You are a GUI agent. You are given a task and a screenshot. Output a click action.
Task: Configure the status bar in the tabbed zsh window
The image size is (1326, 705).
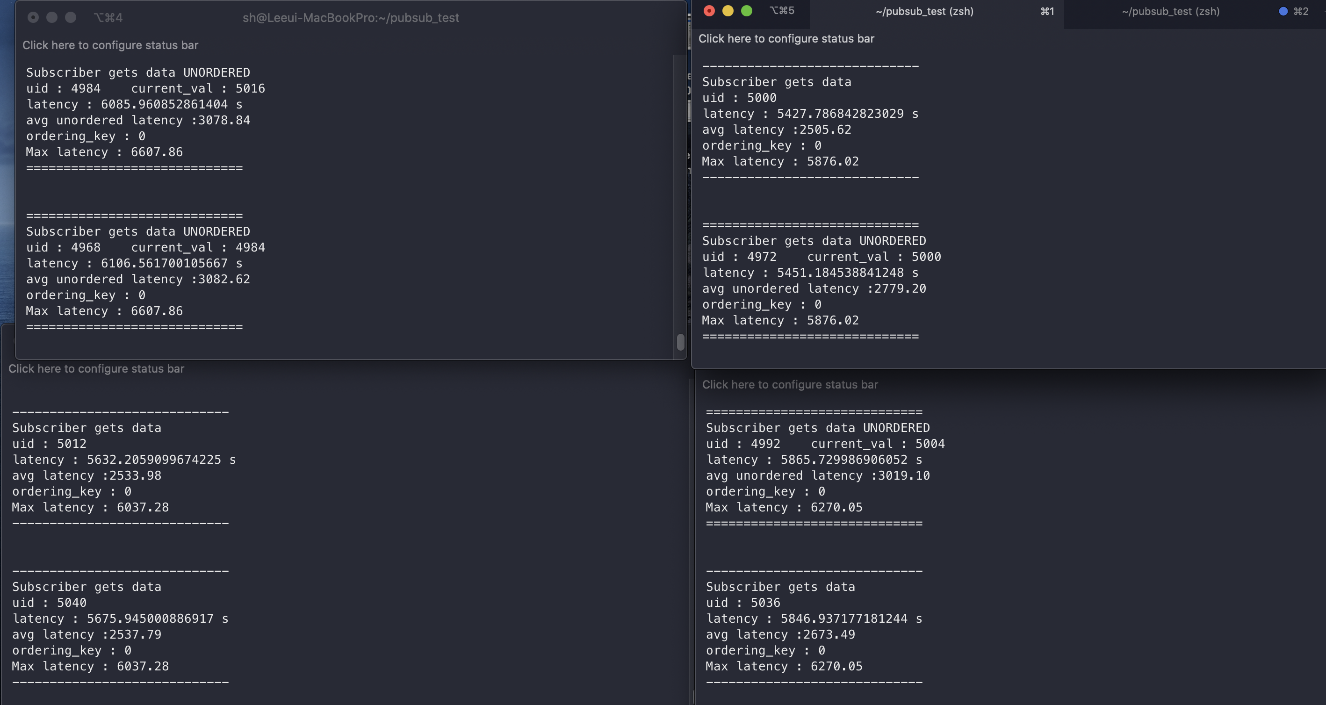click(786, 39)
